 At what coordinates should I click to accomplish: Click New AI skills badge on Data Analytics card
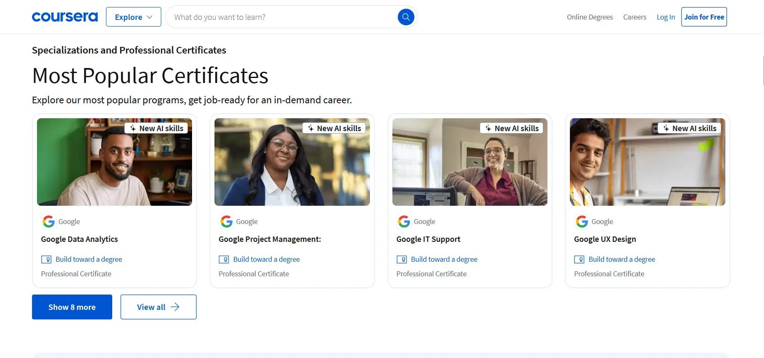click(157, 128)
